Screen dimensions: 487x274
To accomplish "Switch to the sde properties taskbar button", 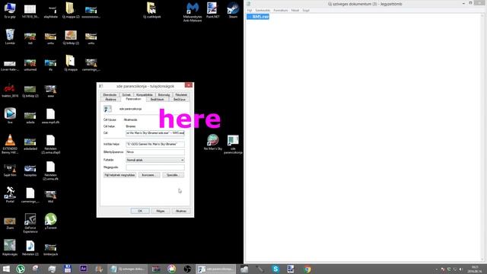I will click(216, 269).
